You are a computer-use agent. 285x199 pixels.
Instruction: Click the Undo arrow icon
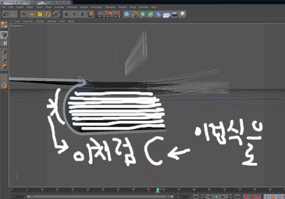point(6,14)
